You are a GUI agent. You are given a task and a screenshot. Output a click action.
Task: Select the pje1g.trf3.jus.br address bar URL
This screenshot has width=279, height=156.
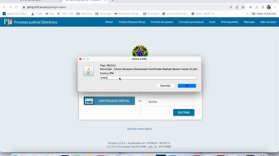click(46, 7)
